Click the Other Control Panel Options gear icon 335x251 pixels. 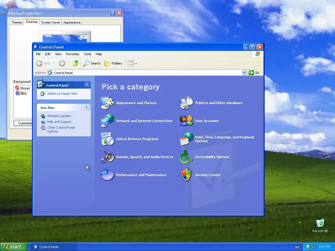coord(43,128)
